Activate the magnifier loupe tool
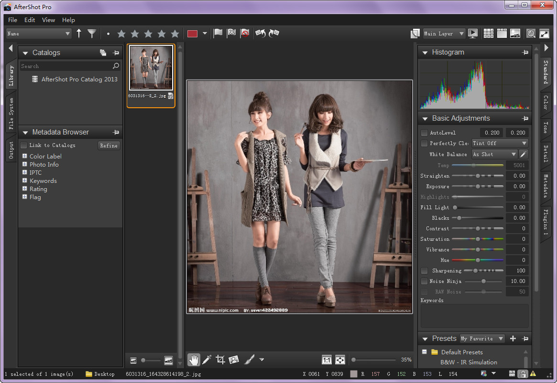This screenshot has height=383, width=557. pos(531,34)
